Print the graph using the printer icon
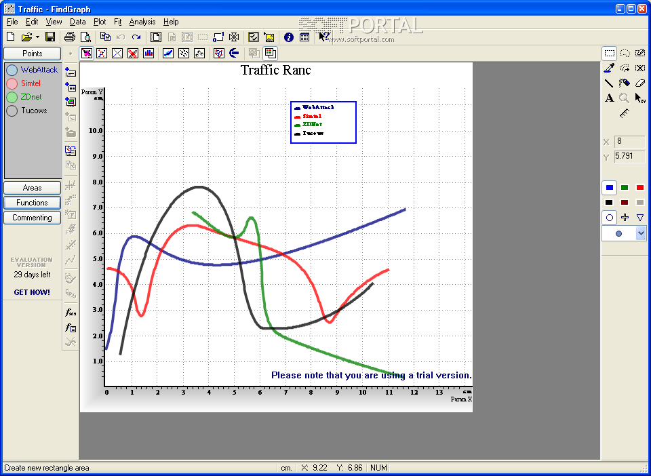The height and width of the screenshot is (476, 651). click(x=70, y=37)
